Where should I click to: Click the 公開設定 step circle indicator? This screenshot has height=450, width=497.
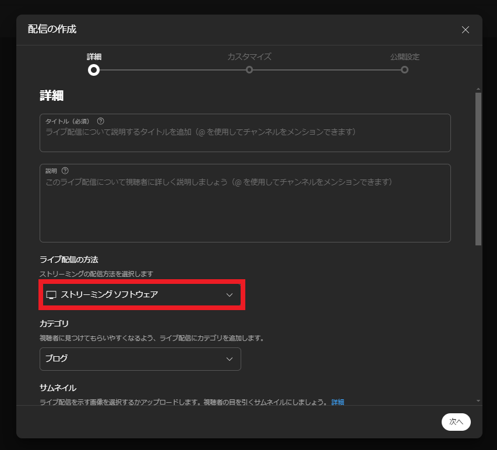(x=404, y=70)
